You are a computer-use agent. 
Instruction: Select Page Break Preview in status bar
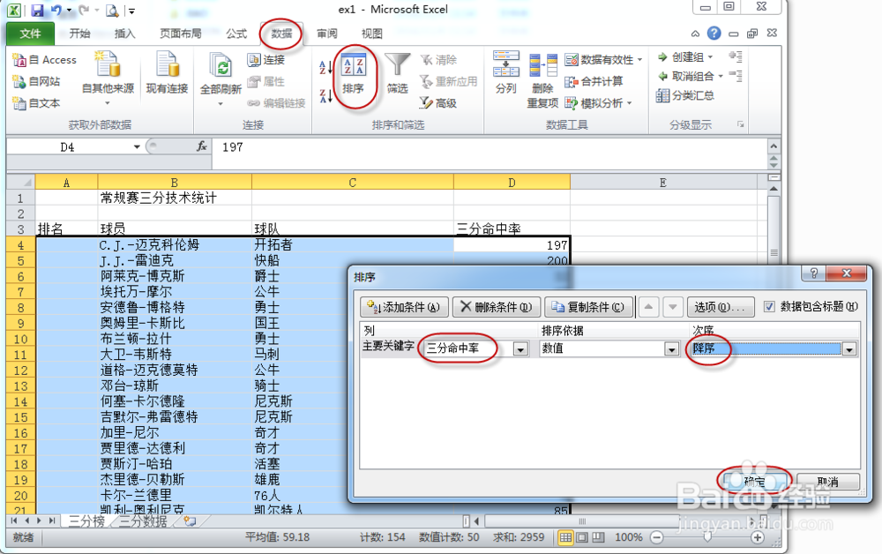(x=599, y=538)
